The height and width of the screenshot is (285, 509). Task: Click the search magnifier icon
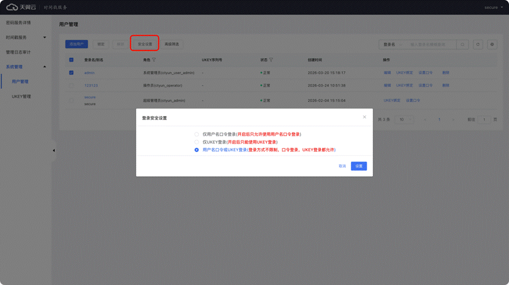[x=463, y=45]
